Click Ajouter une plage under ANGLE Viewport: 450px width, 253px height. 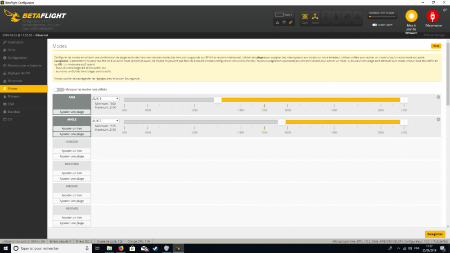click(x=72, y=134)
